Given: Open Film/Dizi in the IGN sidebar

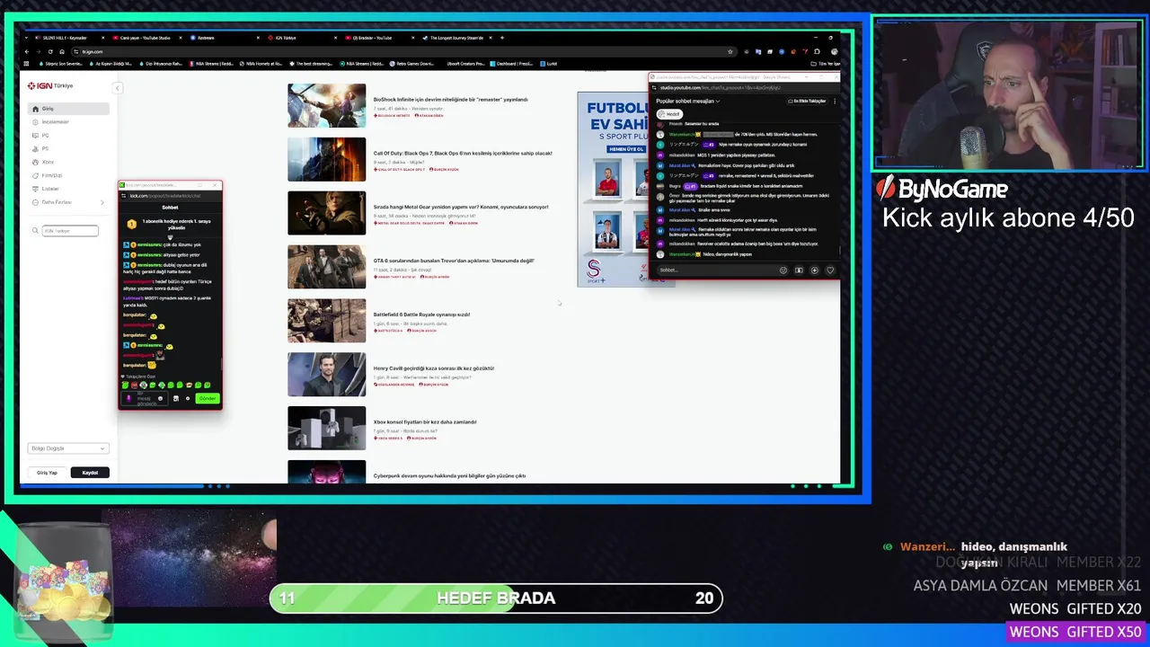Looking at the screenshot, I should [x=69, y=175].
